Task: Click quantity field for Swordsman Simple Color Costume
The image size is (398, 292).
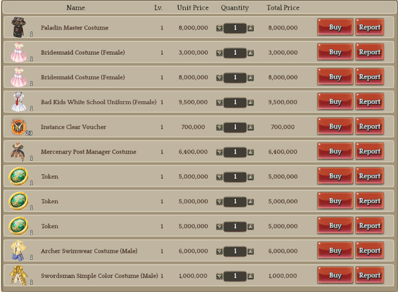Action: point(235,276)
